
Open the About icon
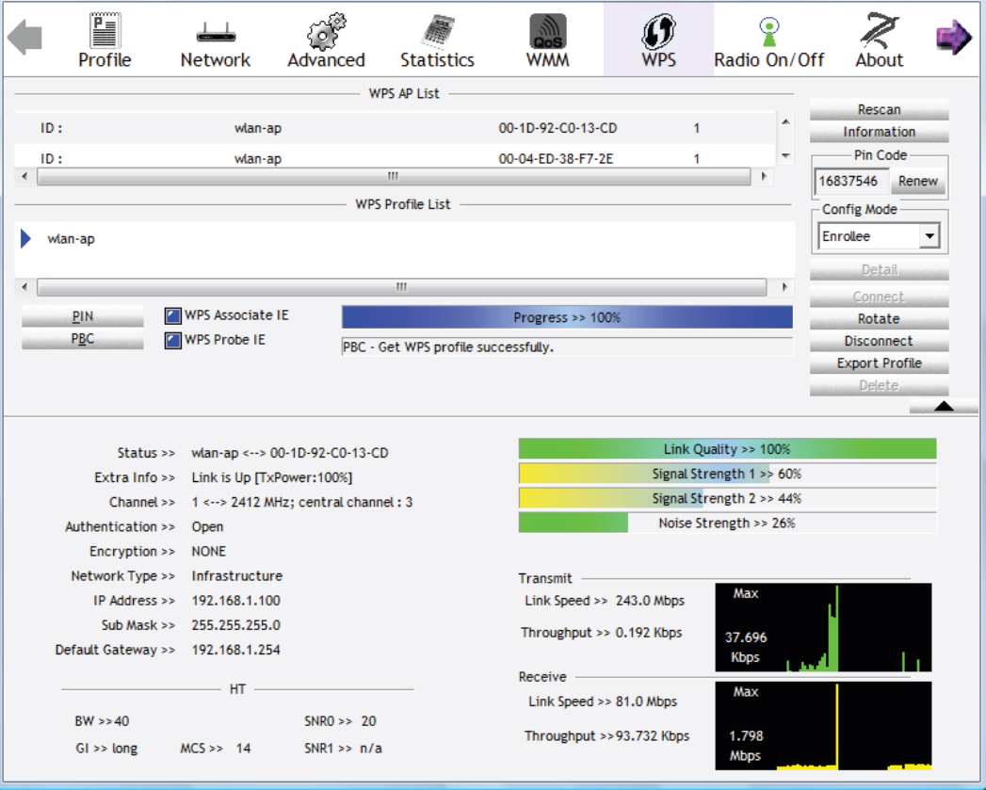[x=879, y=31]
